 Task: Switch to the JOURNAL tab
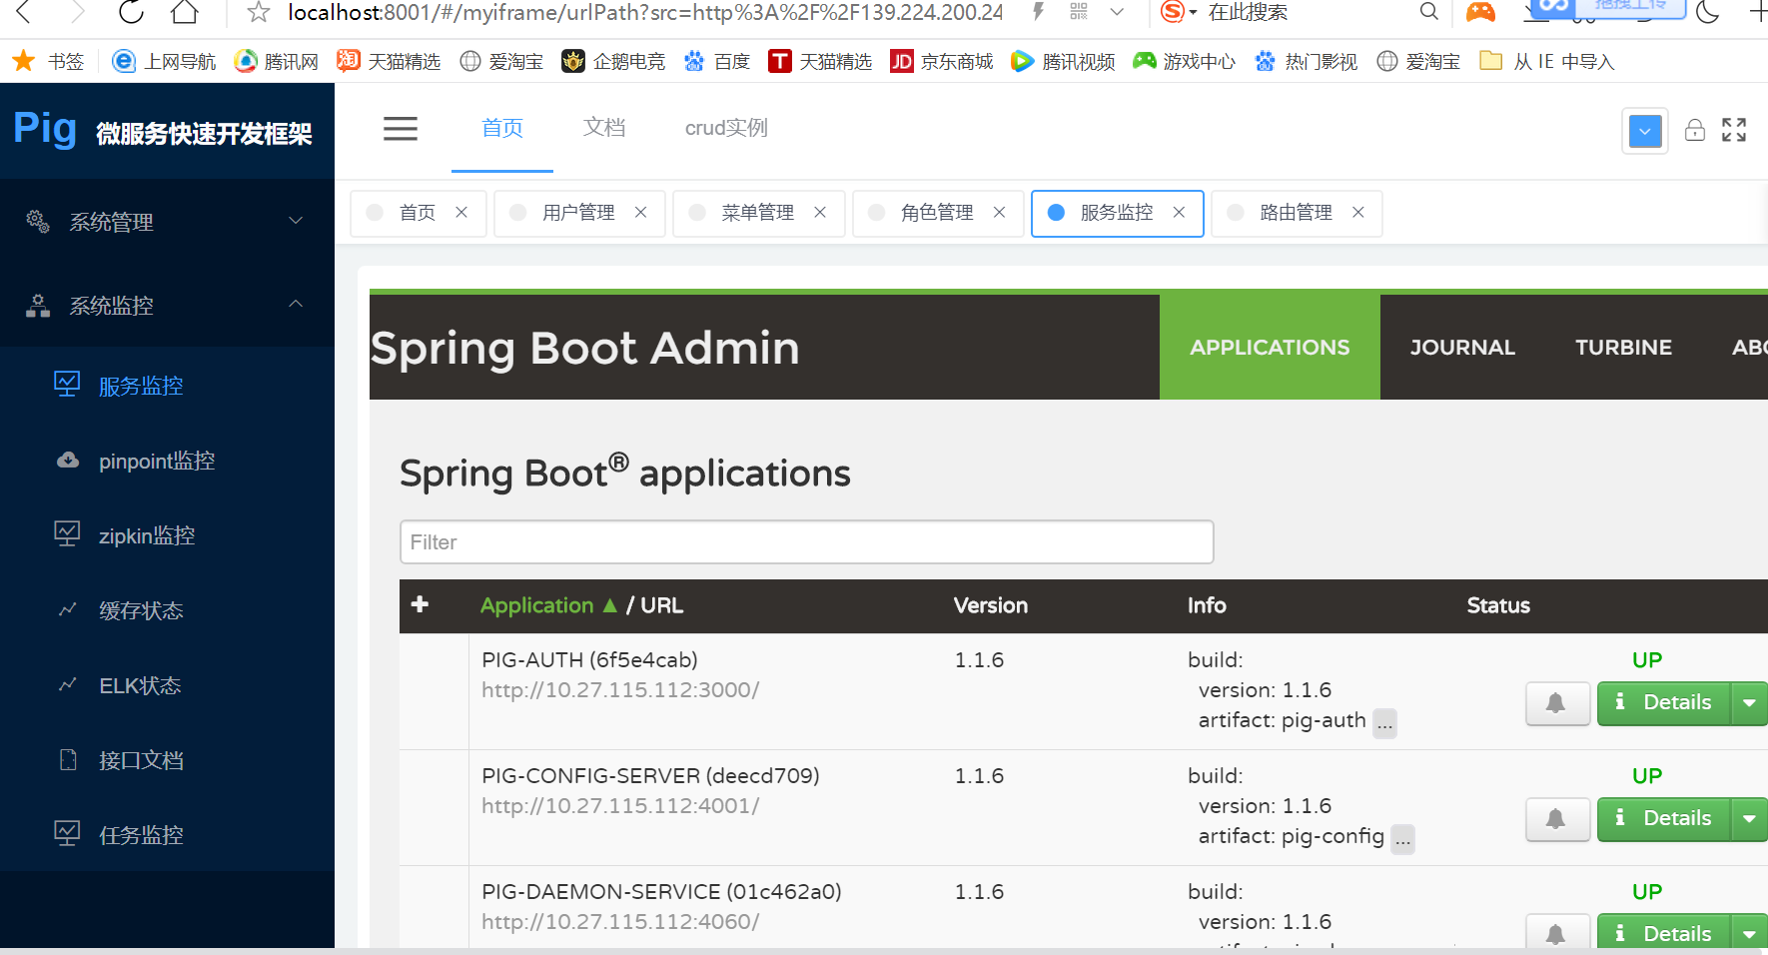pos(1462,347)
